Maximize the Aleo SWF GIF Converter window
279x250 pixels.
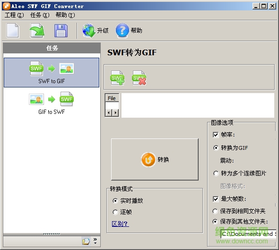point(264,6)
